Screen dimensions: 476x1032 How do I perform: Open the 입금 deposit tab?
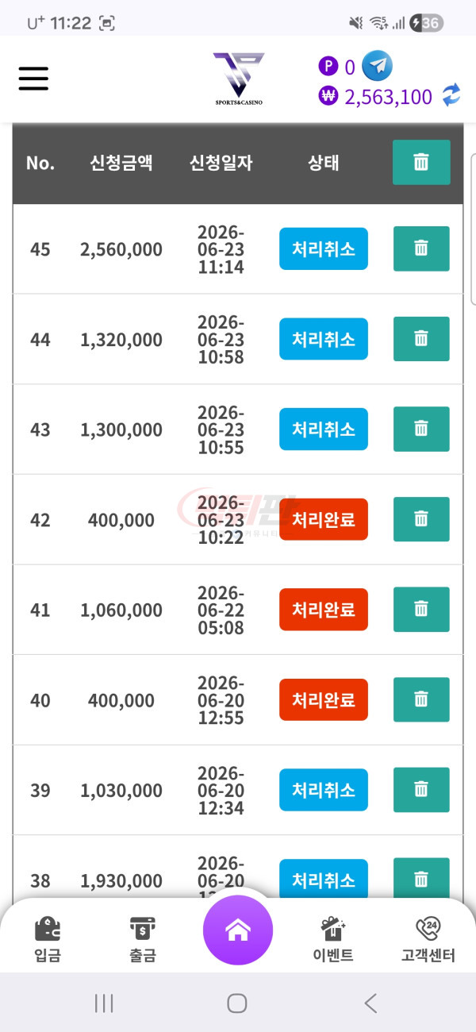(48, 940)
